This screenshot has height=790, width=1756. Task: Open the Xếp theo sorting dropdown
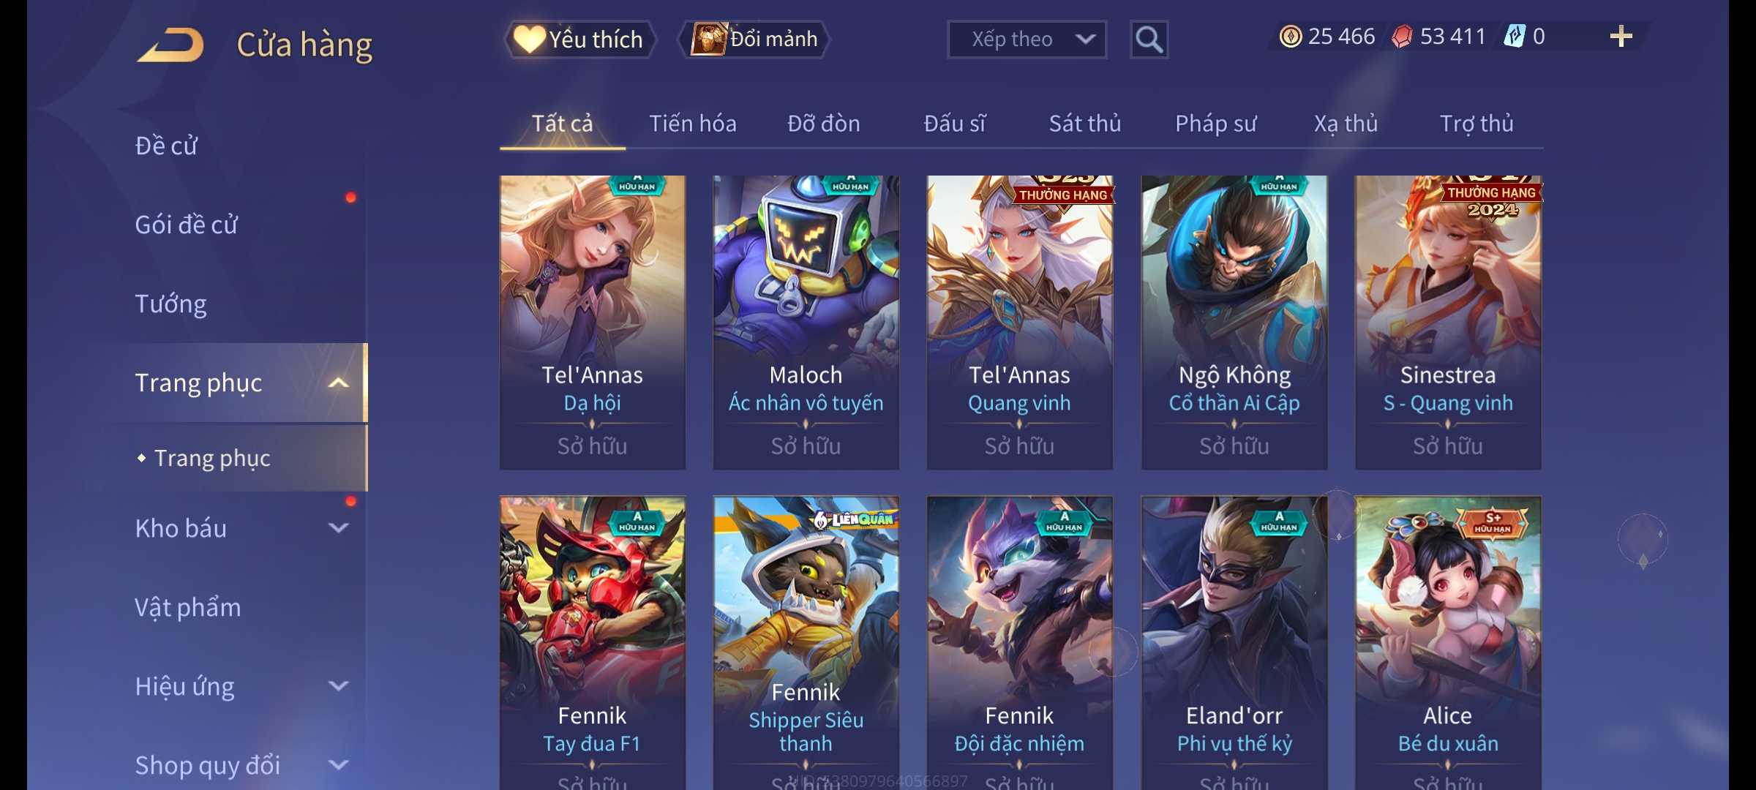point(1027,39)
